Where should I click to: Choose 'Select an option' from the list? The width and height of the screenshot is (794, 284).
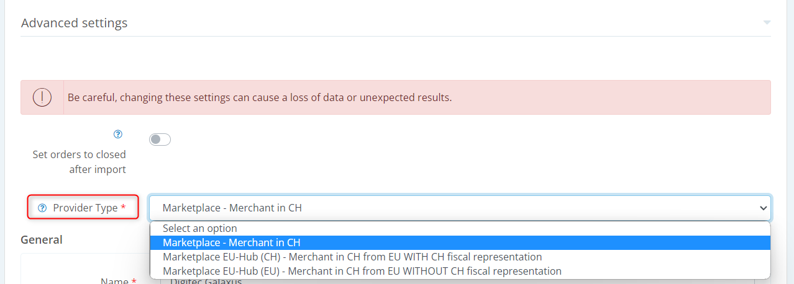pyautogui.click(x=199, y=228)
